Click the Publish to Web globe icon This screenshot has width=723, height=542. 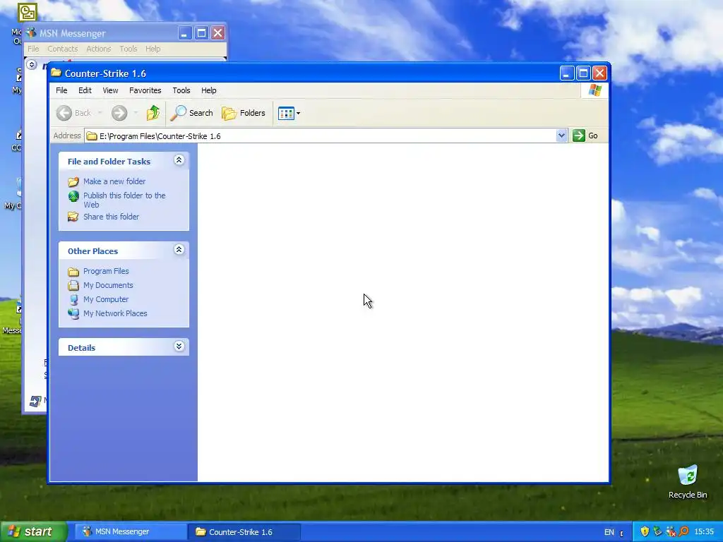pyautogui.click(x=73, y=196)
